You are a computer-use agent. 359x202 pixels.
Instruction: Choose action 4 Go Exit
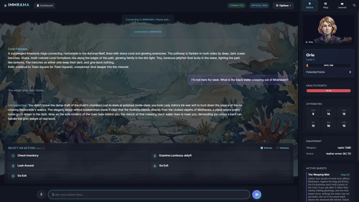pyautogui.click(x=220, y=166)
